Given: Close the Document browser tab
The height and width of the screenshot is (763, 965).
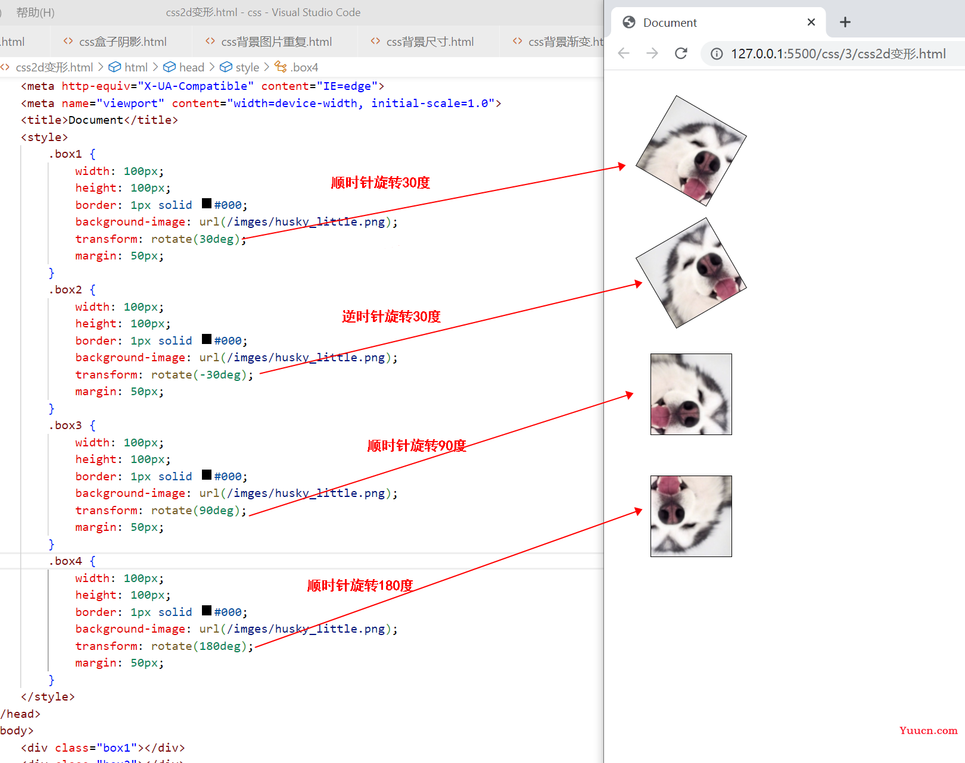Looking at the screenshot, I should pyautogui.click(x=811, y=23).
